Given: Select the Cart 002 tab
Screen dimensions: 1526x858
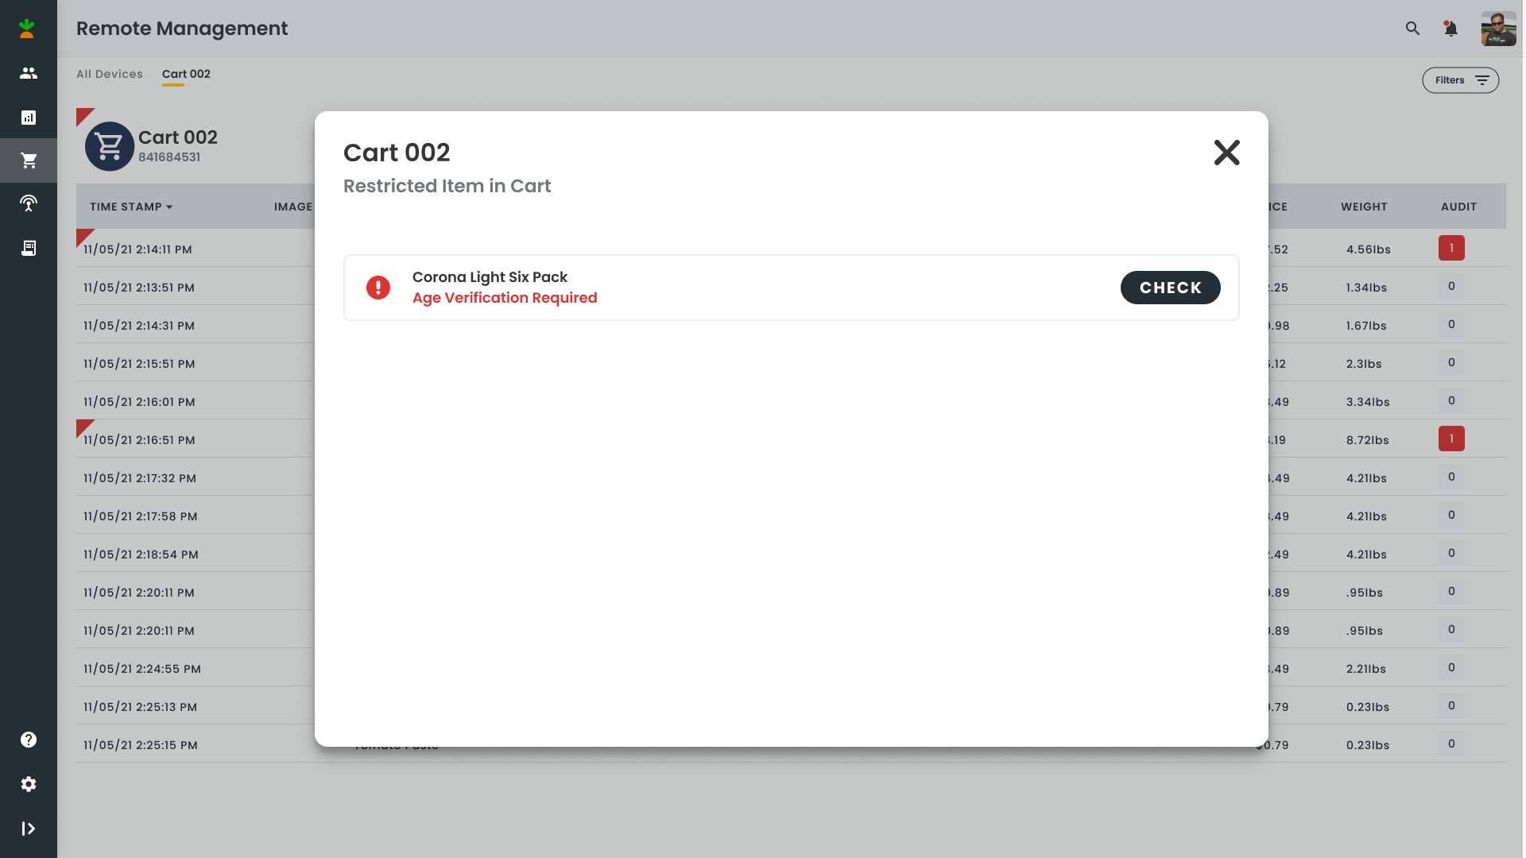Looking at the screenshot, I should point(186,74).
